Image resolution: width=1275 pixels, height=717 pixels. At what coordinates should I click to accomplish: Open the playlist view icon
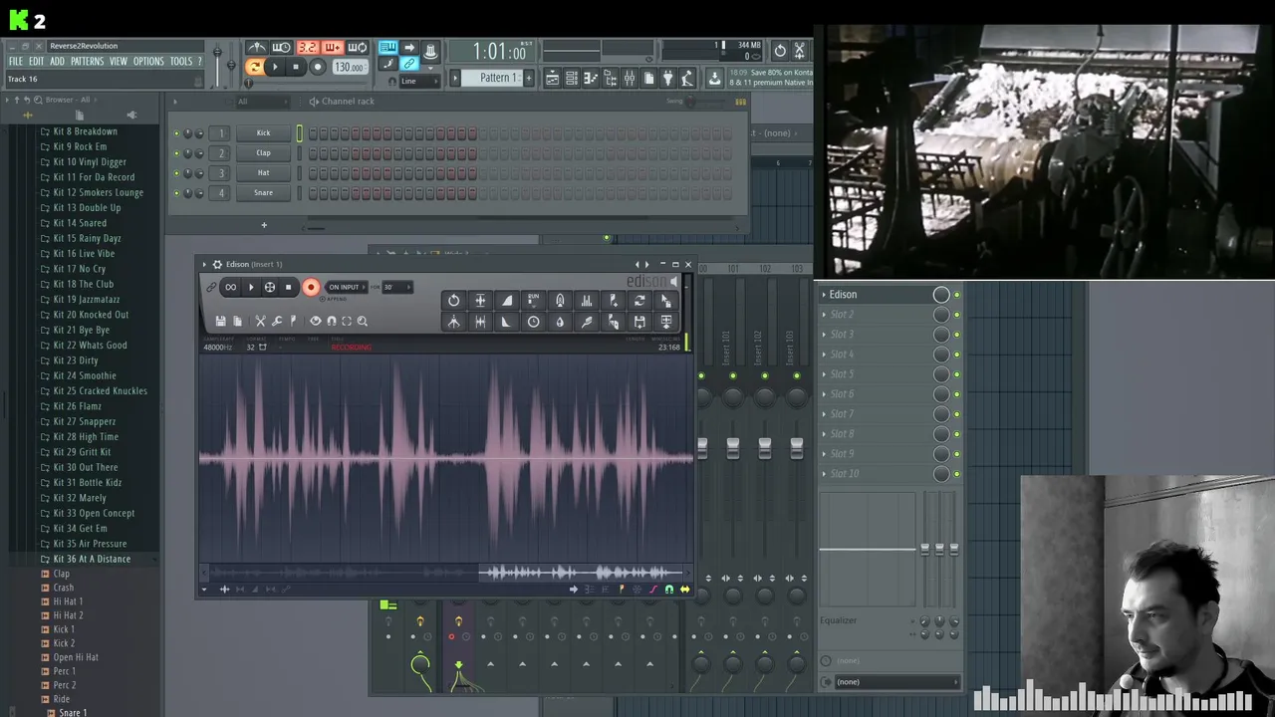click(553, 79)
